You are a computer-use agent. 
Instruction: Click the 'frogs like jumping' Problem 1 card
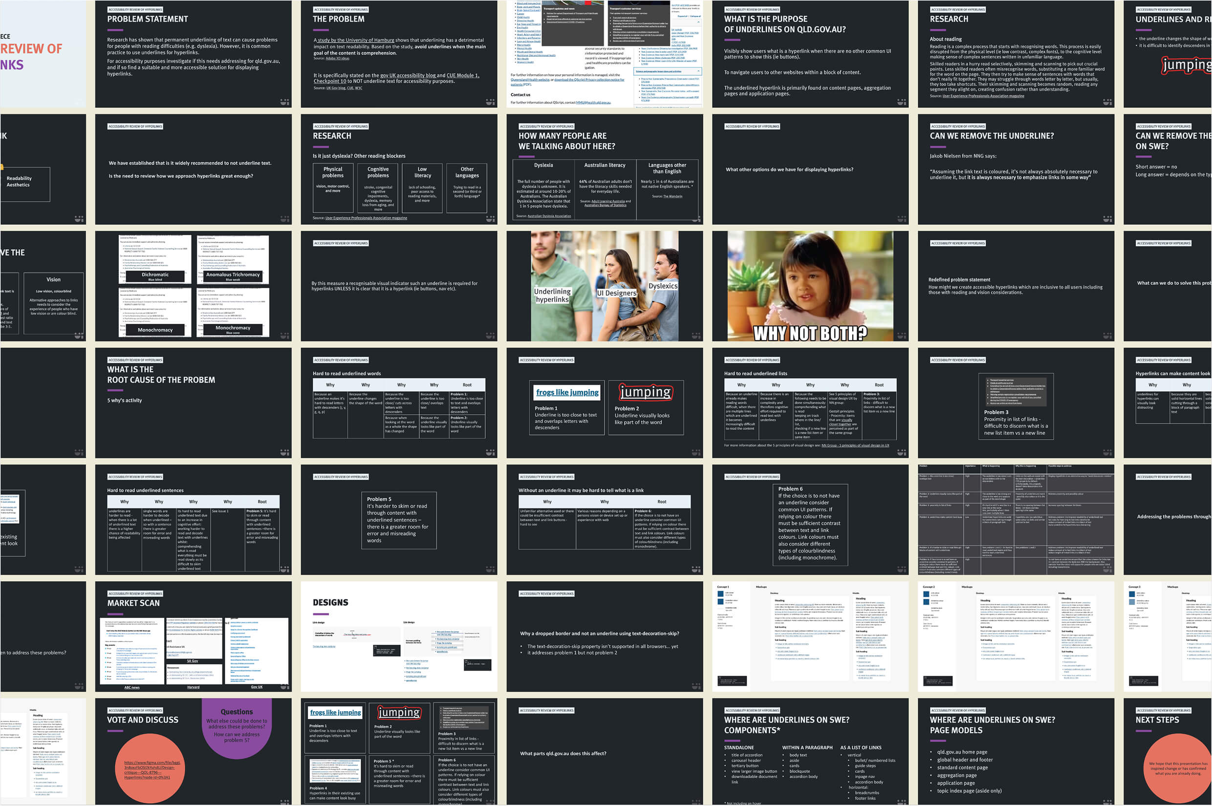[x=567, y=407]
